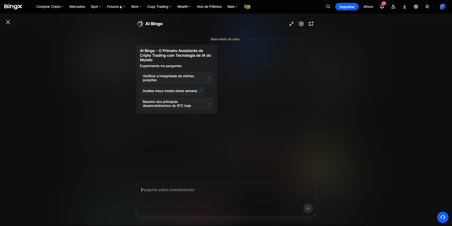Click the 'AI Bingo - O Primeiro Assistente' heading
The width and height of the screenshot is (452, 226).
176,55
